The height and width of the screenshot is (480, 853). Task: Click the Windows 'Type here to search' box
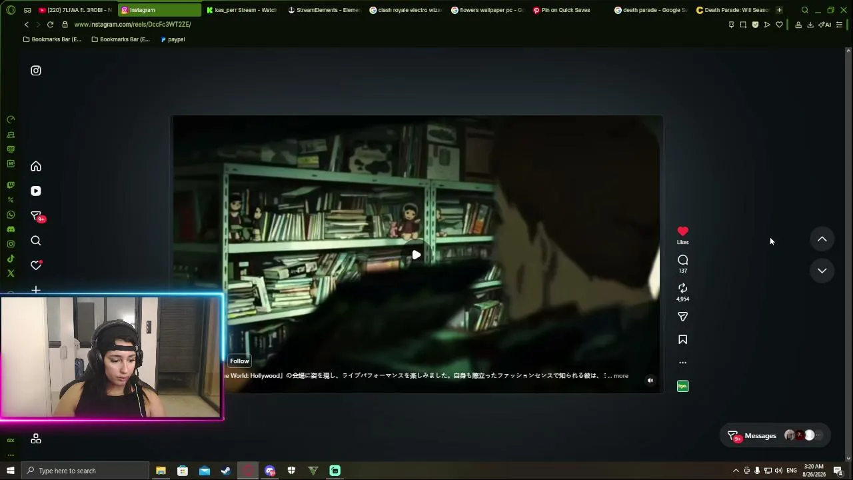(85, 471)
